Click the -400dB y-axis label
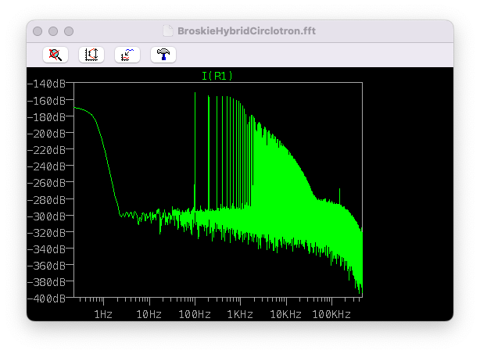 pos(47,299)
